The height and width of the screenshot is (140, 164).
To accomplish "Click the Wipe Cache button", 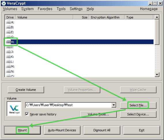I will tap(138, 90).
